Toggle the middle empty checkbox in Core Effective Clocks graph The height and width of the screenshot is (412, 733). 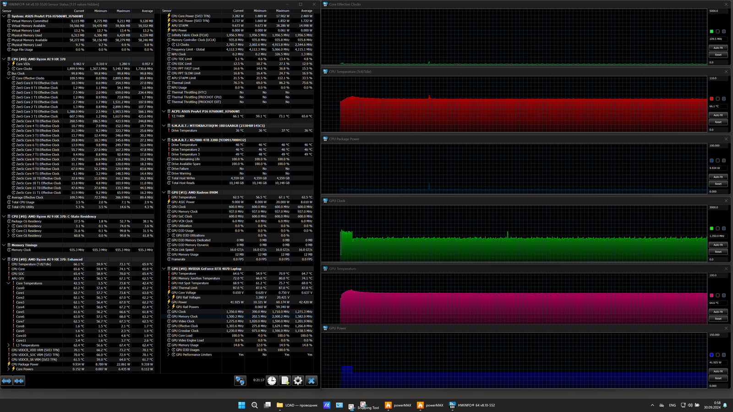pos(717,32)
